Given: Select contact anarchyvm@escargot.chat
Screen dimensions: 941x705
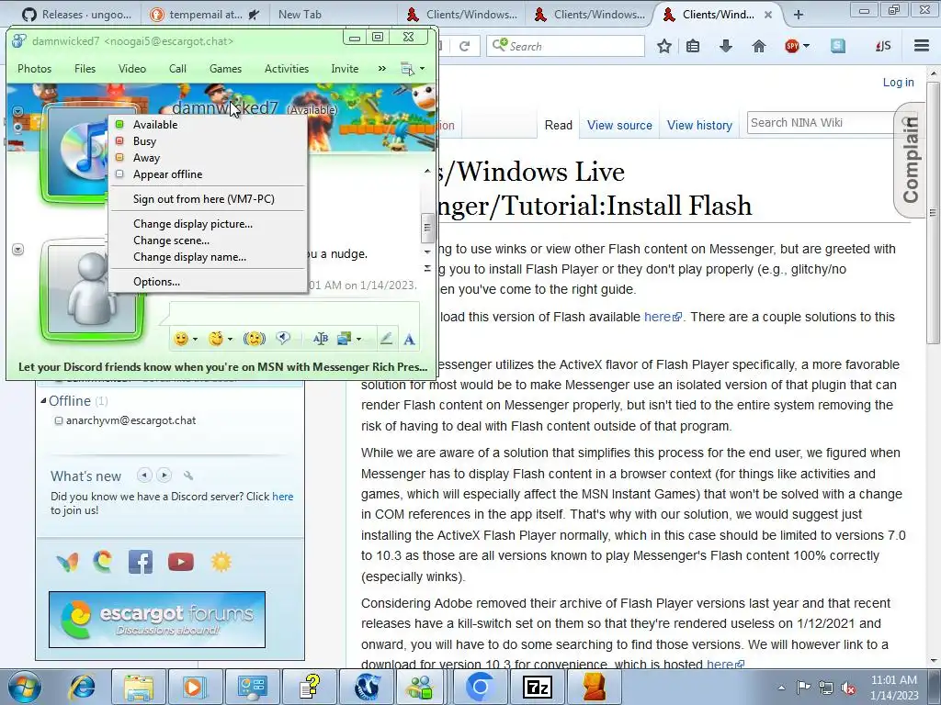Looking at the screenshot, I should click(x=130, y=420).
